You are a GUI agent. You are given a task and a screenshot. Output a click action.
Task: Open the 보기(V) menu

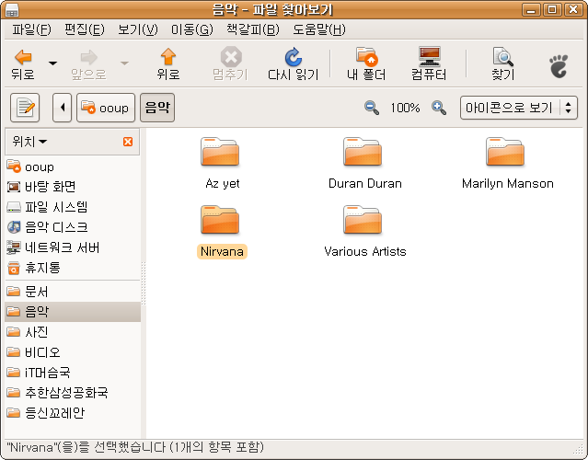click(138, 29)
